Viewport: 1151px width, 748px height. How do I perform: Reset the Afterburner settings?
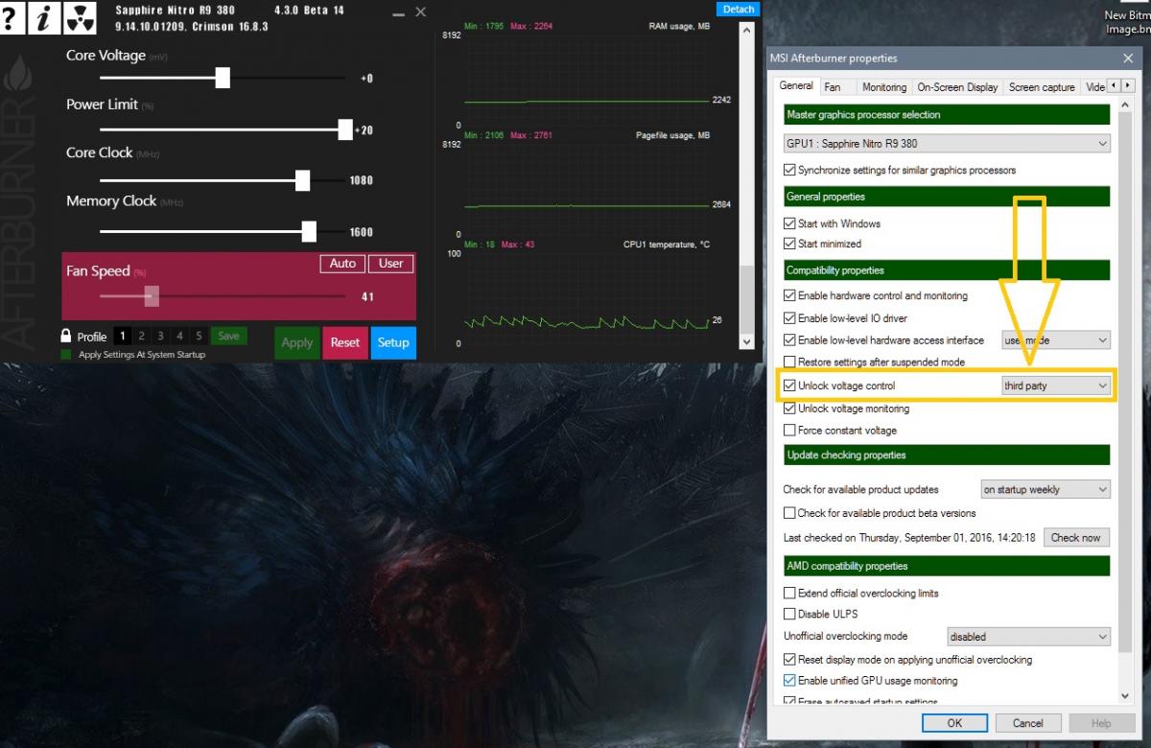click(345, 342)
